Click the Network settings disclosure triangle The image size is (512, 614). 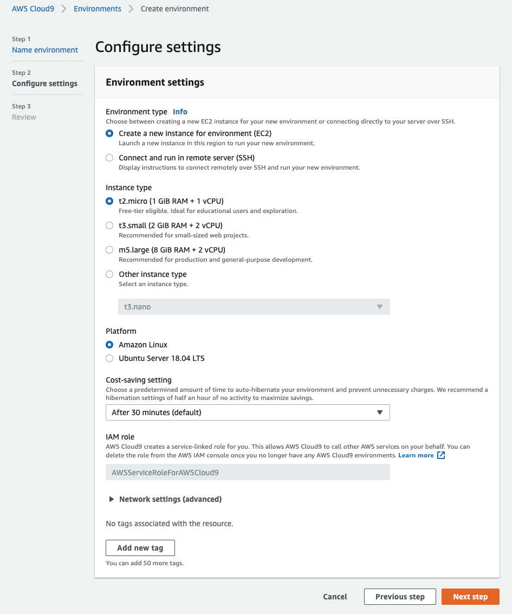[x=111, y=499]
